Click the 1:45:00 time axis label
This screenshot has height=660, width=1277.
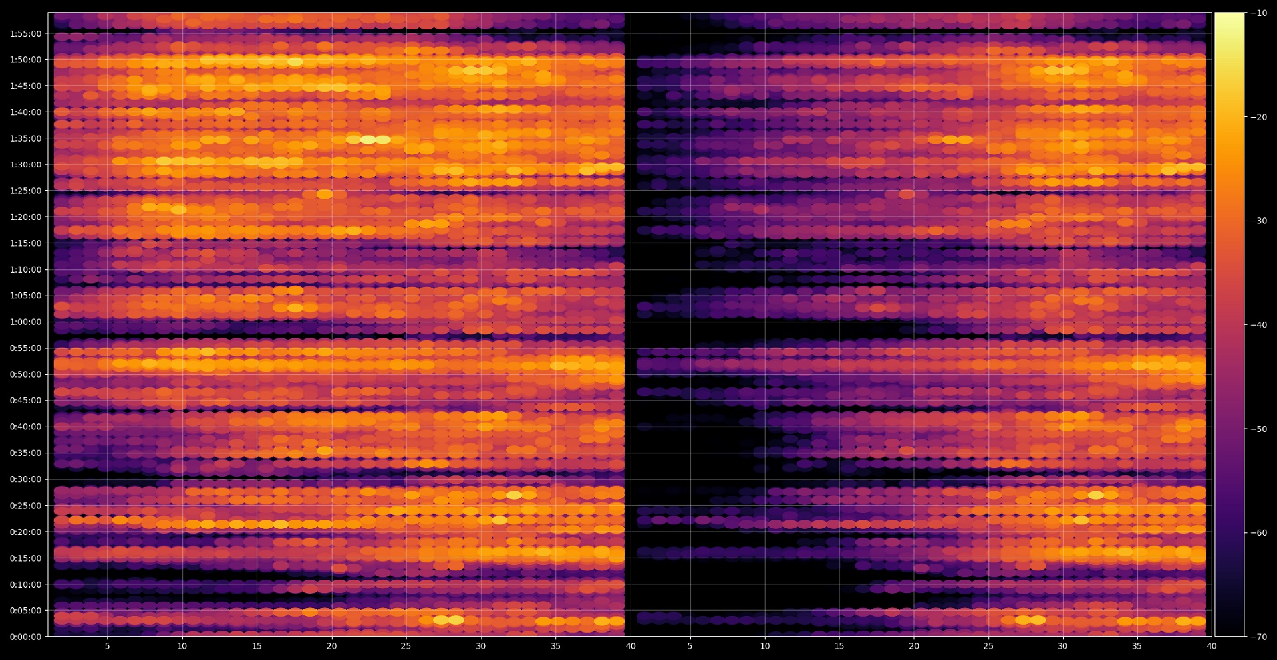pos(25,86)
